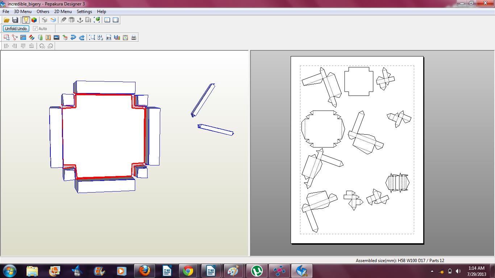The height and width of the screenshot is (278, 495).
Task: Choose the Text tool with T icon
Action: [x=48, y=37]
